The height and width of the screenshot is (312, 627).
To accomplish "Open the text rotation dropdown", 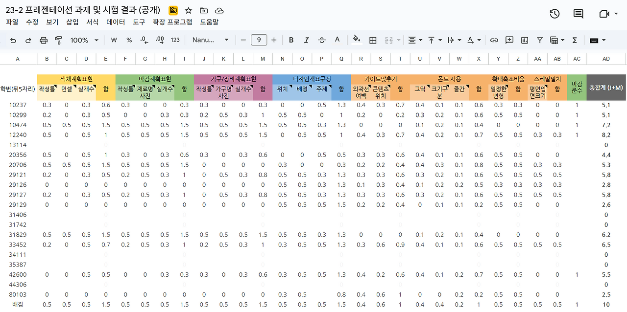I will 474,40.
